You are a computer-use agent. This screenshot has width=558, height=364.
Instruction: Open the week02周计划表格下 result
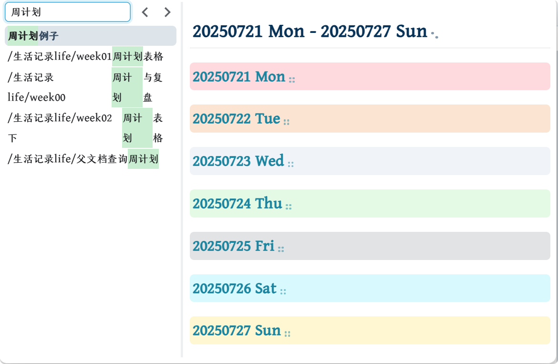click(86, 128)
